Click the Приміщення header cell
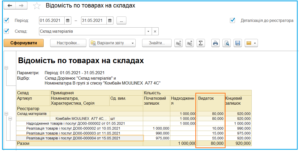 [x=96, y=93]
